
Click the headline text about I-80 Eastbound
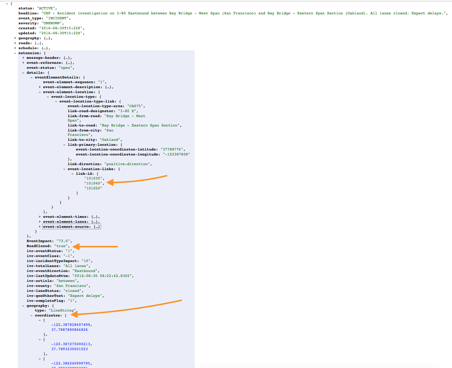click(244, 13)
